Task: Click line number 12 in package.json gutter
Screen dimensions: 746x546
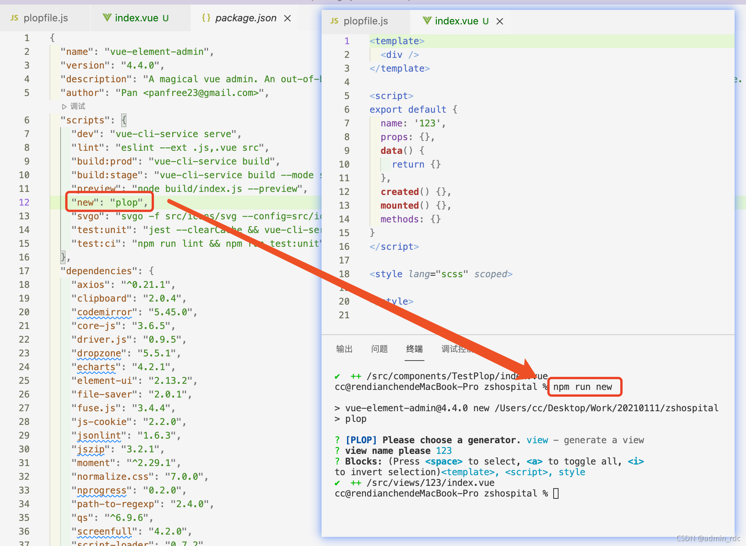Action: [x=24, y=203]
